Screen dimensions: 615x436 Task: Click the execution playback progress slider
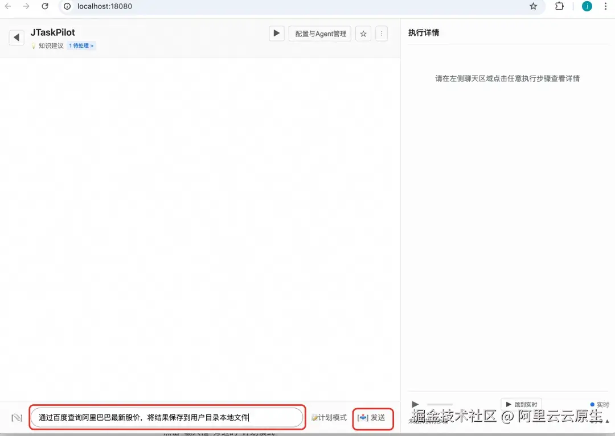(440, 404)
